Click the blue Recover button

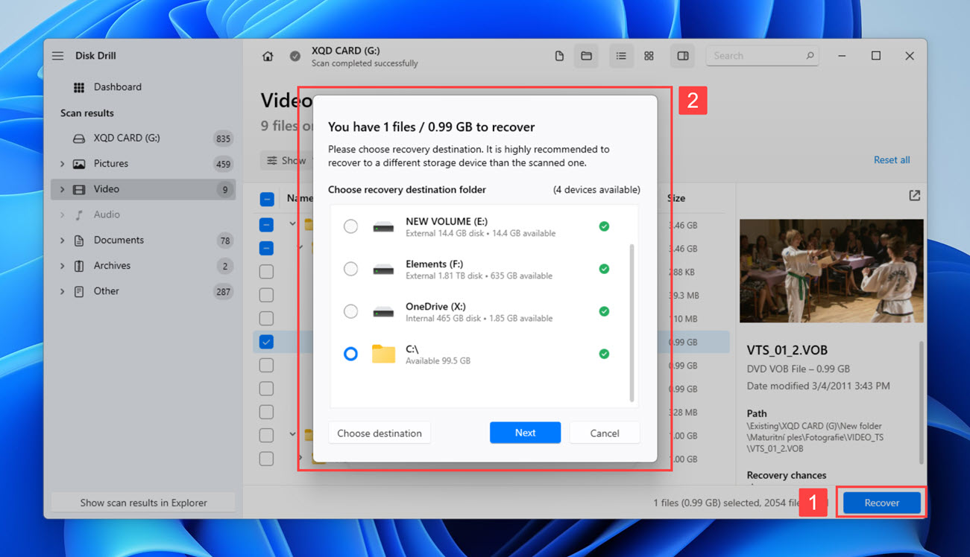881,503
